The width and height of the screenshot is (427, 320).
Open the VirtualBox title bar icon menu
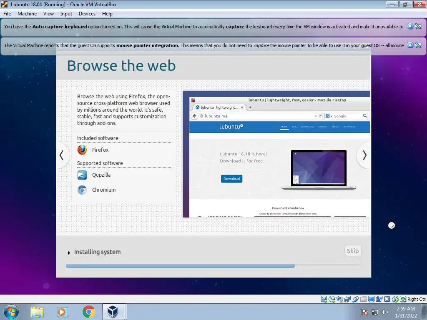[4, 4]
